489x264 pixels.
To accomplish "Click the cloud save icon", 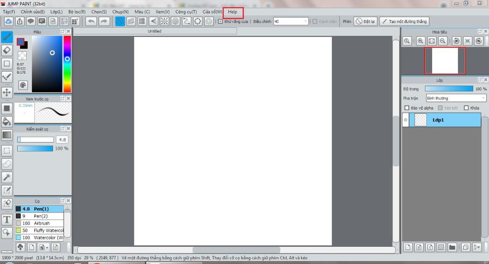I will (9, 21).
